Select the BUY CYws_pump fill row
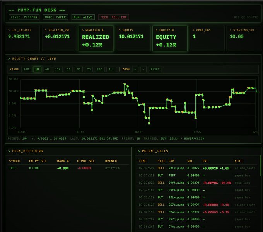 pos(197,227)
